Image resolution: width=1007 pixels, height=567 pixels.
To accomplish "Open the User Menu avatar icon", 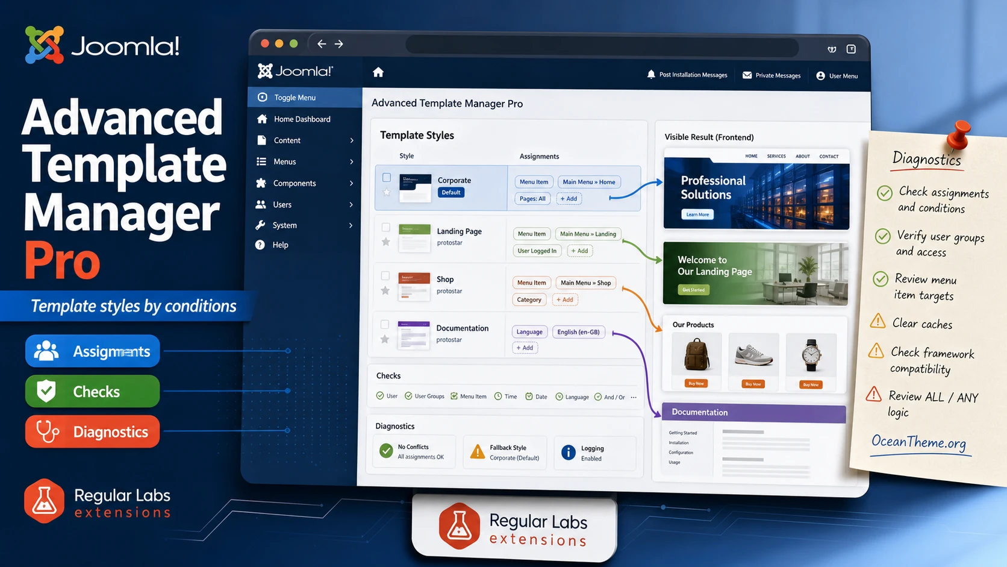I will pyautogui.click(x=820, y=76).
